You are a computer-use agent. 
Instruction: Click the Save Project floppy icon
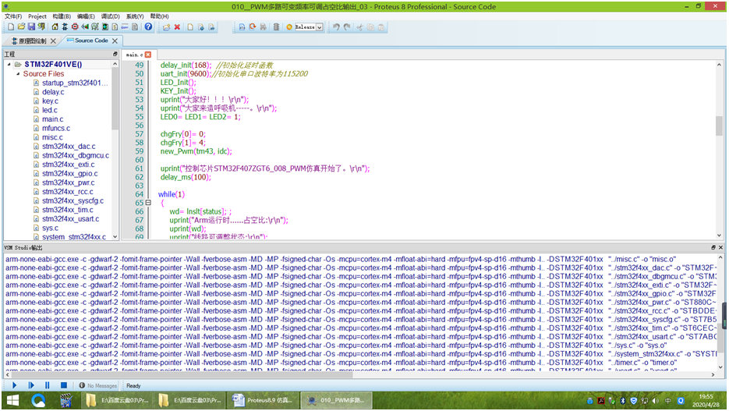pyautogui.click(x=31, y=27)
